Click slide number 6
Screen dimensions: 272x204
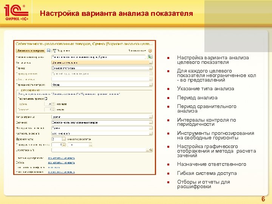coord(263,199)
